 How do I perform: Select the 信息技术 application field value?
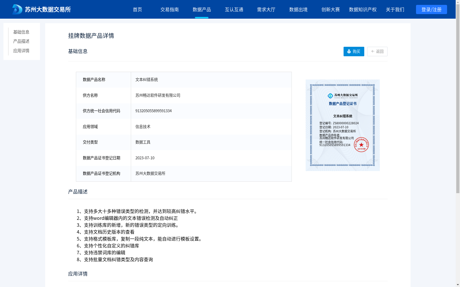tap(143, 127)
